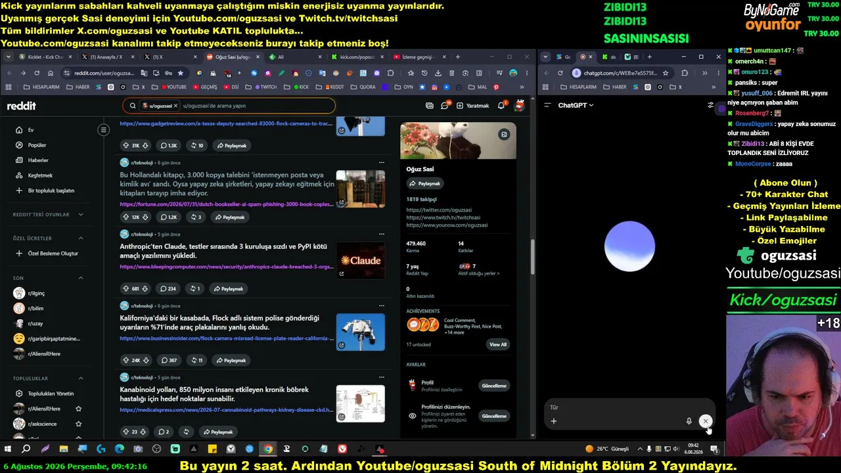
Task: Open new tab in ChatGPT window
Action: (x=649, y=57)
